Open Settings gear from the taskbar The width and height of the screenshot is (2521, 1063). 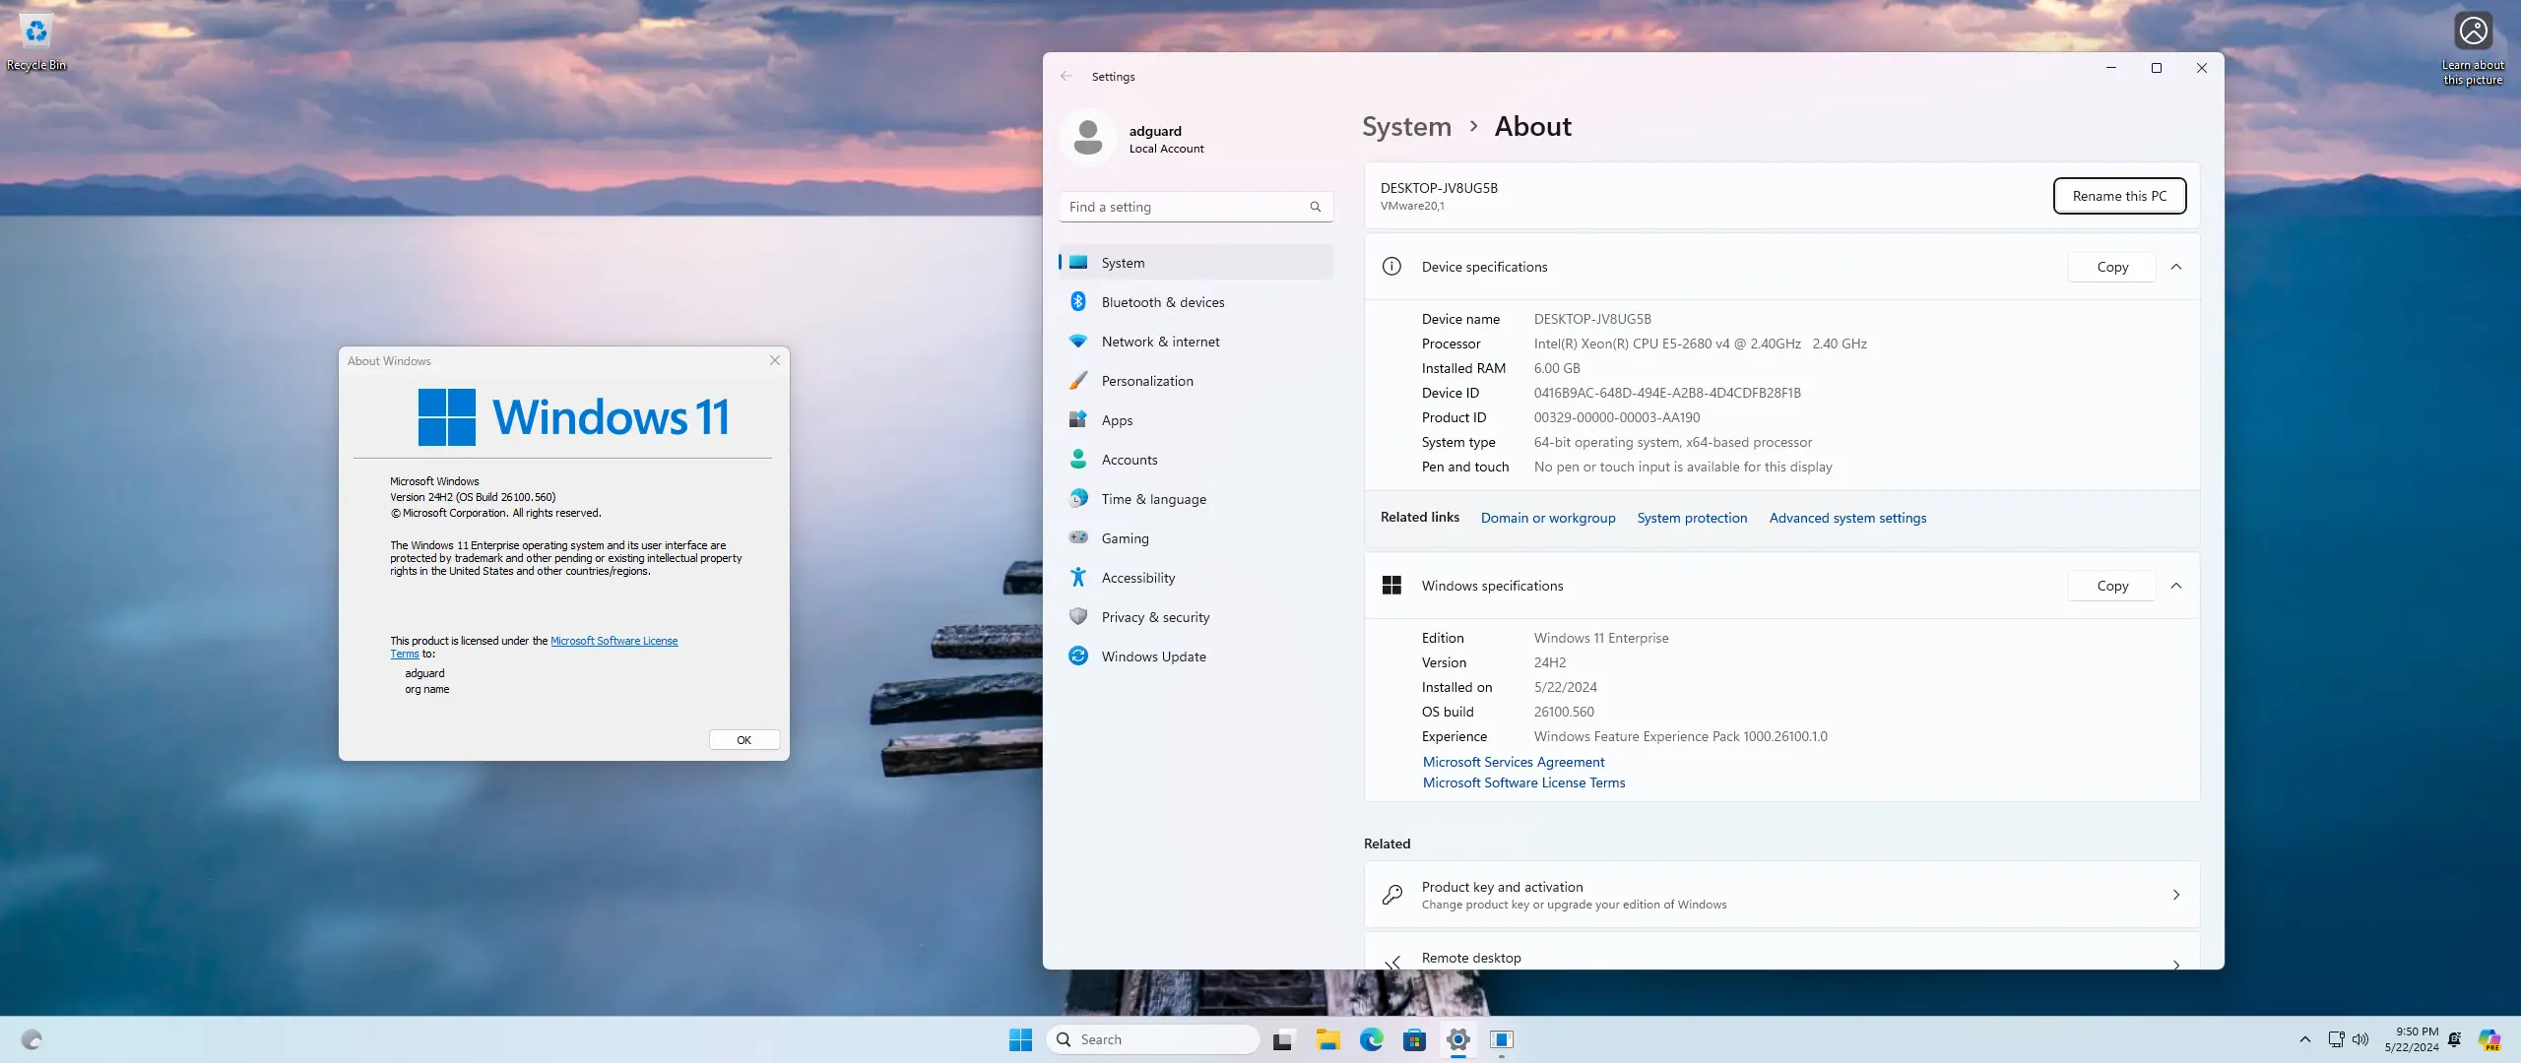click(1458, 1039)
